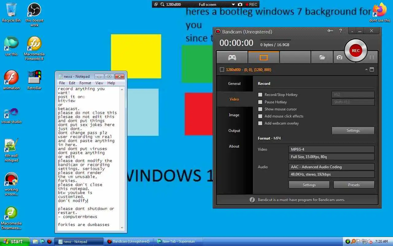Open Notepad Edit menu
393x246 pixels.
click(x=72, y=83)
